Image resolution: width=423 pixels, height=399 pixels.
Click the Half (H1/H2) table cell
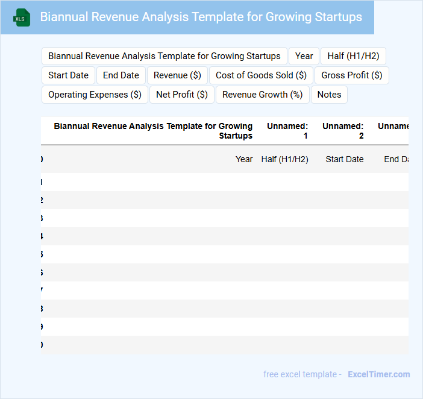click(284, 160)
